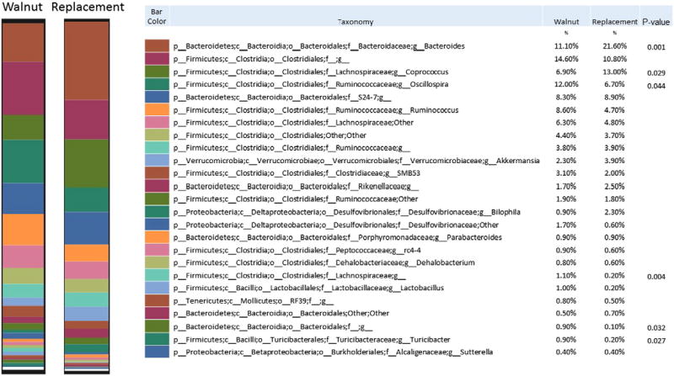
Task: Click the '12.00%' Walnut value
Action: click(566, 84)
